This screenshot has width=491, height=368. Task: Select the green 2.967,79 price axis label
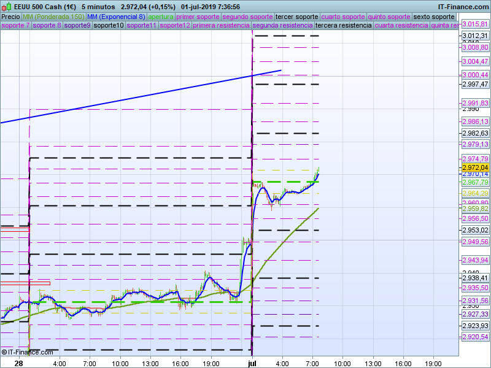tap(475, 182)
